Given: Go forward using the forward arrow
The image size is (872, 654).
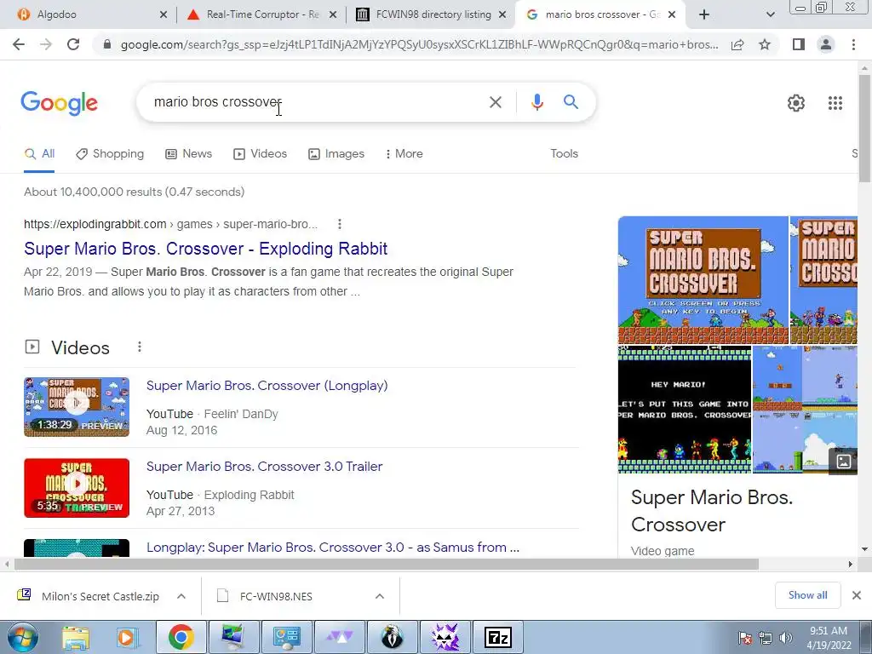Looking at the screenshot, I should 46,44.
